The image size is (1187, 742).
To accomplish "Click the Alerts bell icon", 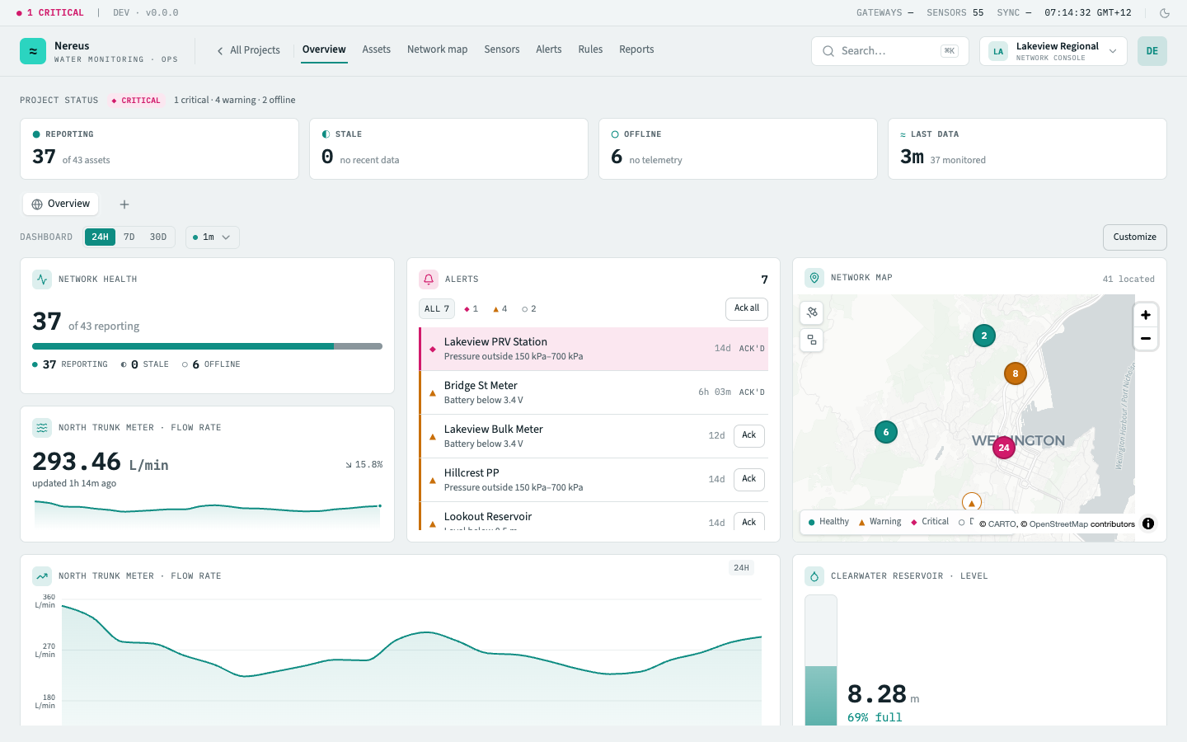I will [429, 279].
